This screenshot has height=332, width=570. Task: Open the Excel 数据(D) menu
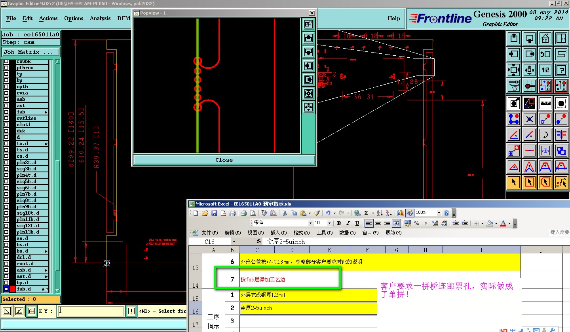[347, 233]
